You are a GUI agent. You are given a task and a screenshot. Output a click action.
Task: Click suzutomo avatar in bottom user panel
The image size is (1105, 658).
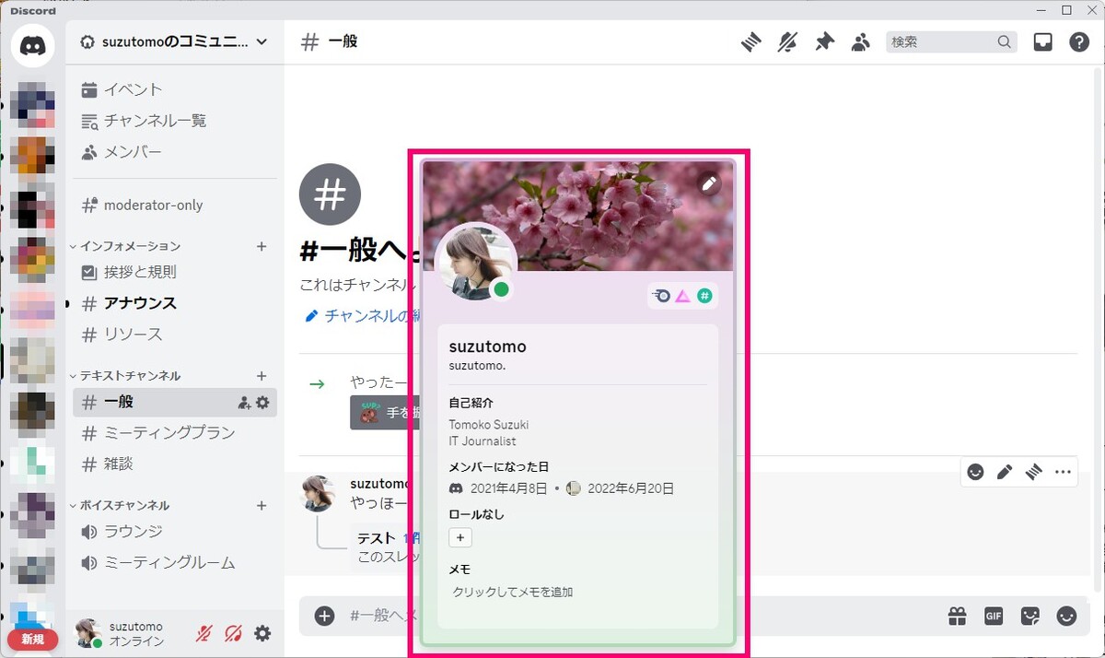(89, 633)
